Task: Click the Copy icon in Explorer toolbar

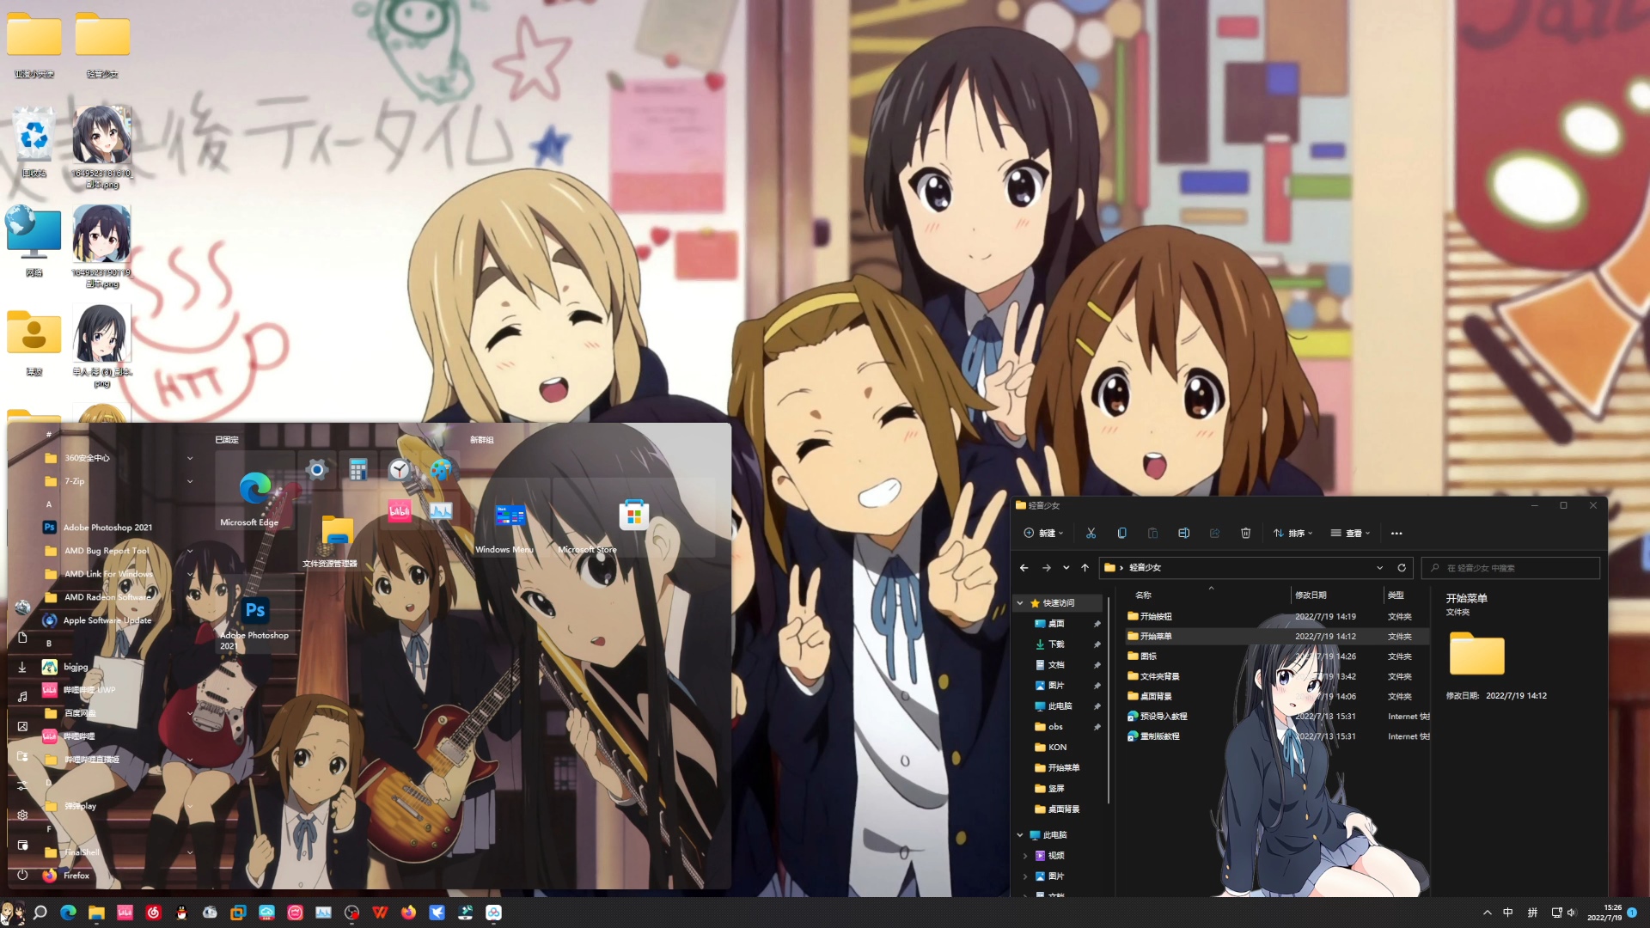Action: coord(1121,534)
